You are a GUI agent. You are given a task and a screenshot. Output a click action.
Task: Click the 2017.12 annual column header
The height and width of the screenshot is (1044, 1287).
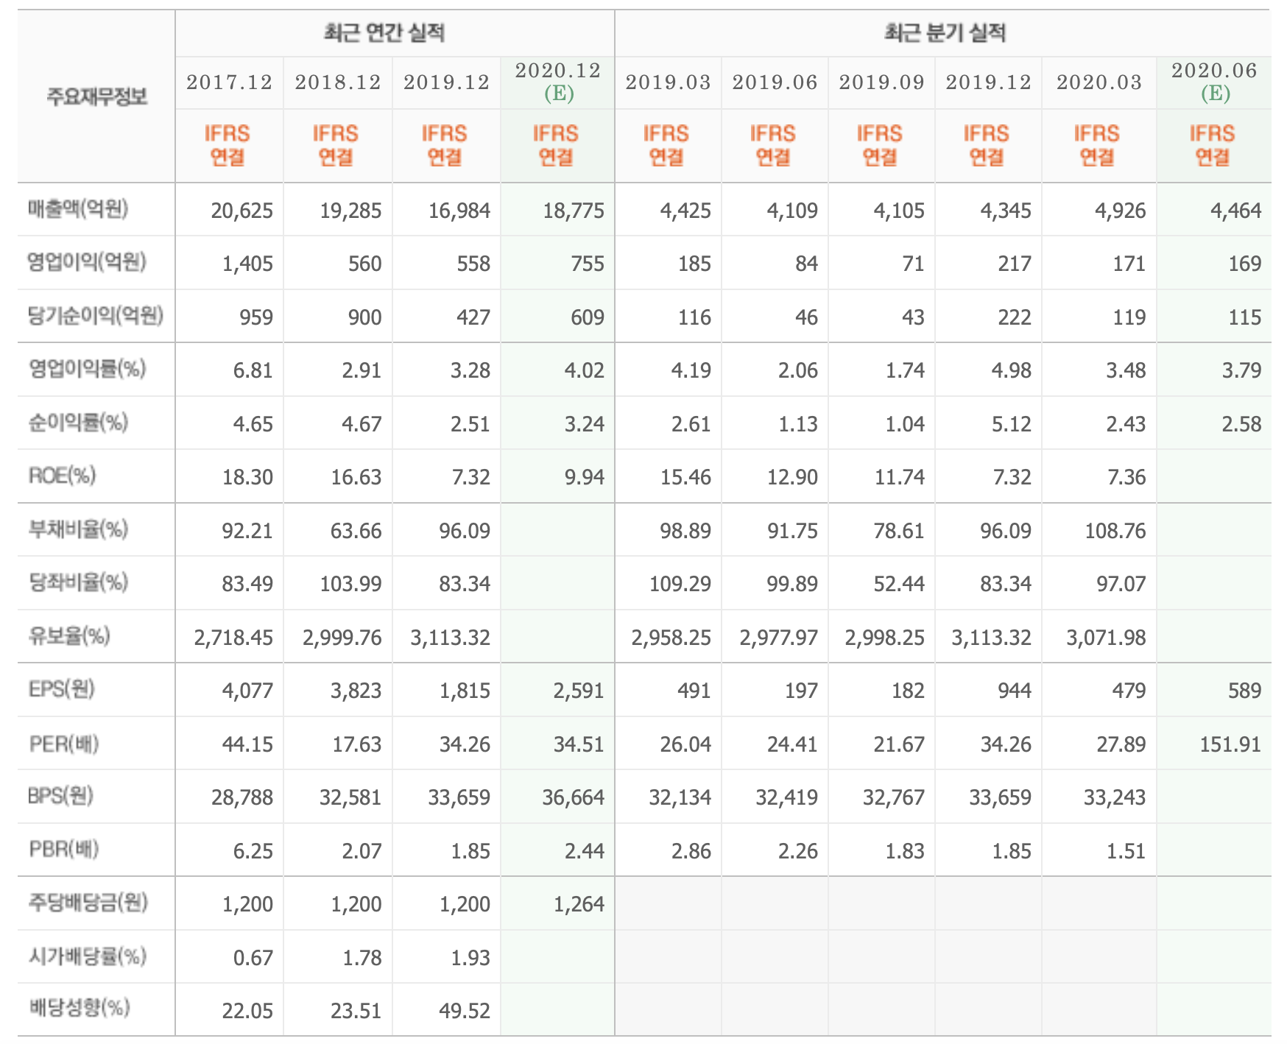229,82
